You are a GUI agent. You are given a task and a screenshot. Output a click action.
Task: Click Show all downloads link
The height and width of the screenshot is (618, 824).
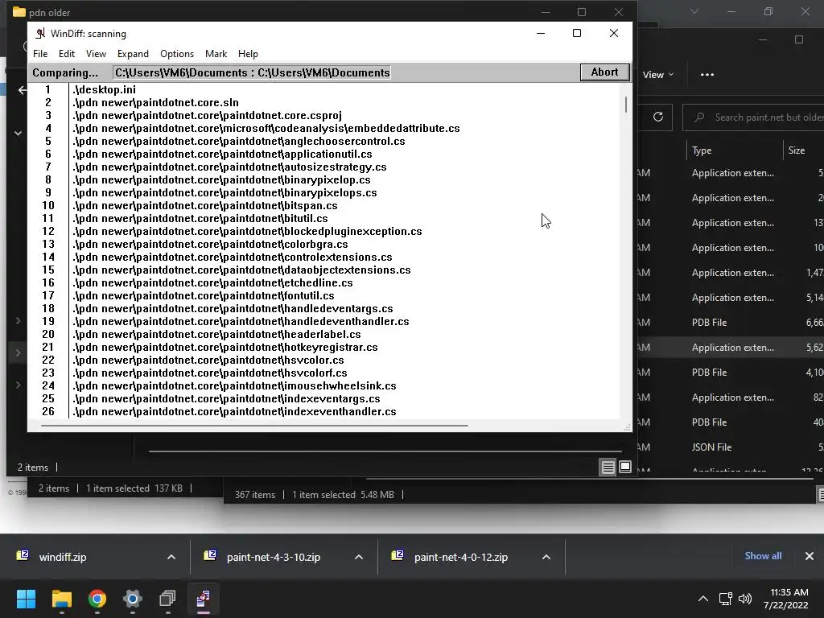pyautogui.click(x=763, y=556)
